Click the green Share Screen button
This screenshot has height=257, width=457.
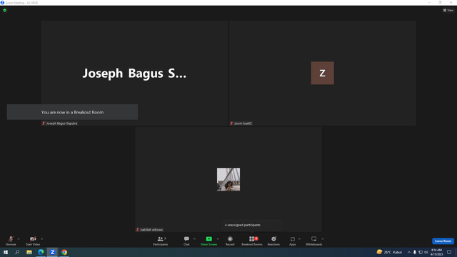209,241
